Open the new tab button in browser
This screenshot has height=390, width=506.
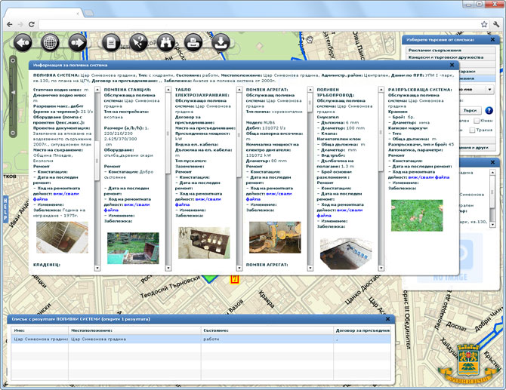pyautogui.click(x=89, y=13)
